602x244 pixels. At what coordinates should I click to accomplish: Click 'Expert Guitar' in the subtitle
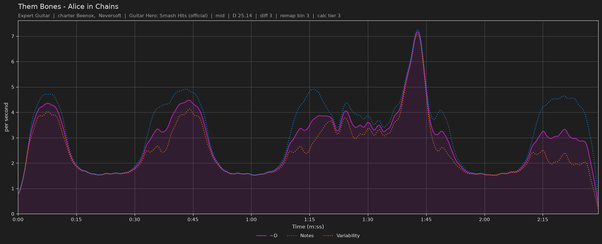point(34,16)
